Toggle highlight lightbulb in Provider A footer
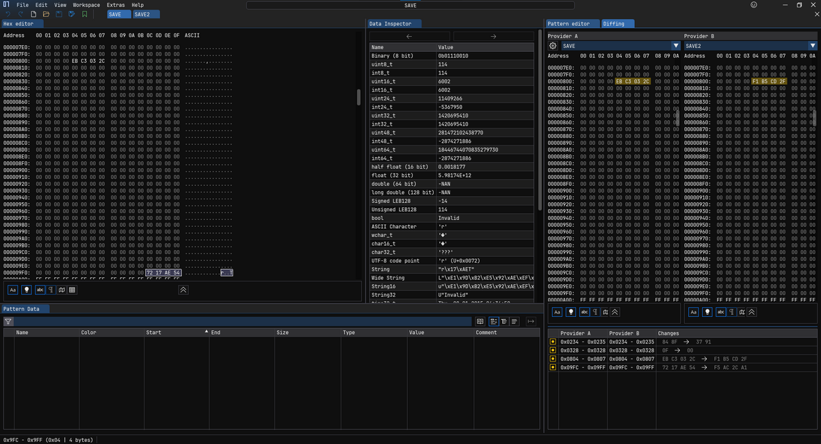The image size is (821, 444). click(571, 312)
